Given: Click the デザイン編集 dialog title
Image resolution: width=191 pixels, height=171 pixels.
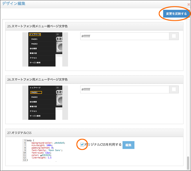Looking at the screenshot, I should pyautogui.click(x=14, y=4).
